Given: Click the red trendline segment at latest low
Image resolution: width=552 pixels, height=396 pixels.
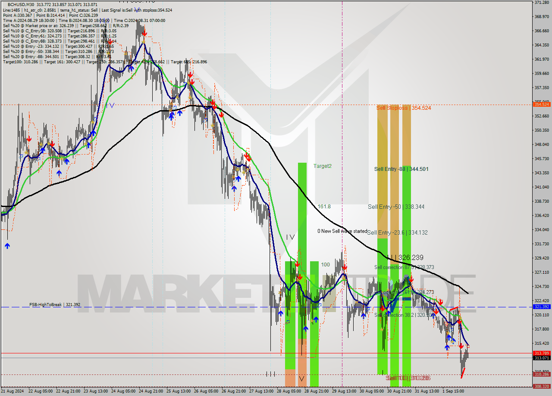Looking at the screenshot, I should 463,373.
